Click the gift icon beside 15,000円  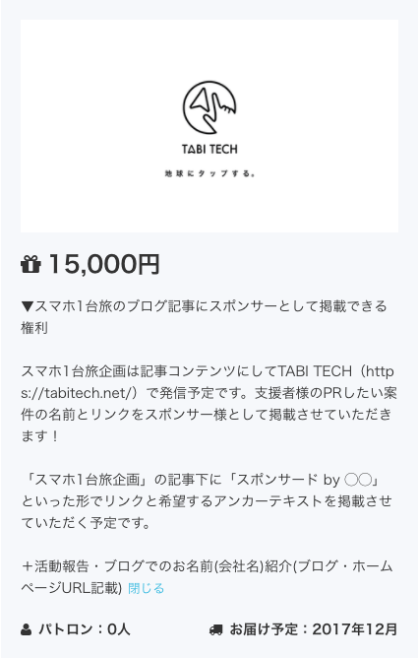[x=30, y=264]
